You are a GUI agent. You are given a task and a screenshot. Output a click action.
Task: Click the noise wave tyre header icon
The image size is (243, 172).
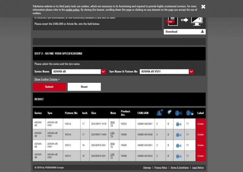click(179, 113)
